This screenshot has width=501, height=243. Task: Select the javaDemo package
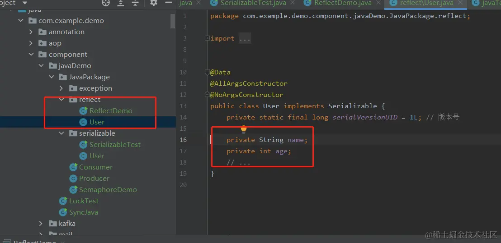pos(75,66)
